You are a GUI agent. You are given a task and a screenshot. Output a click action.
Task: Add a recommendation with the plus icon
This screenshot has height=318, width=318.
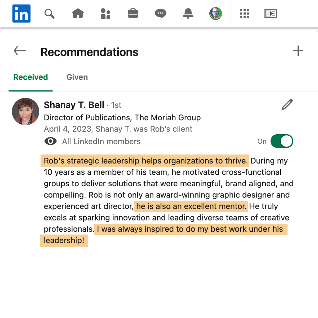(298, 51)
